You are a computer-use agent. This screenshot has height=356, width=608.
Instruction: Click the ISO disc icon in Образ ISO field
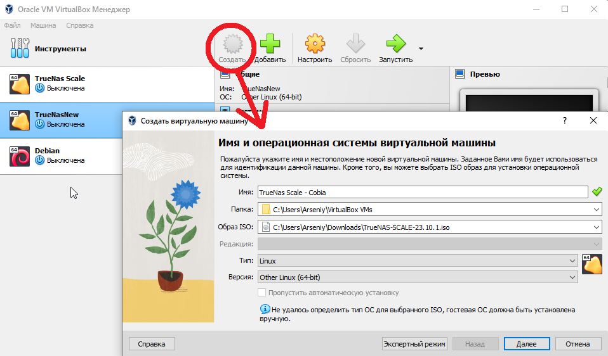click(266, 227)
